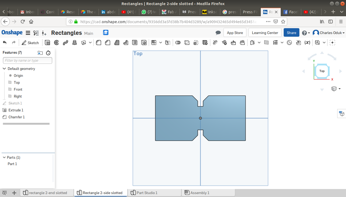Viewport: 346px width, 197px height.
Task: Click the Hole tool icon
Action: (x=144, y=43)
